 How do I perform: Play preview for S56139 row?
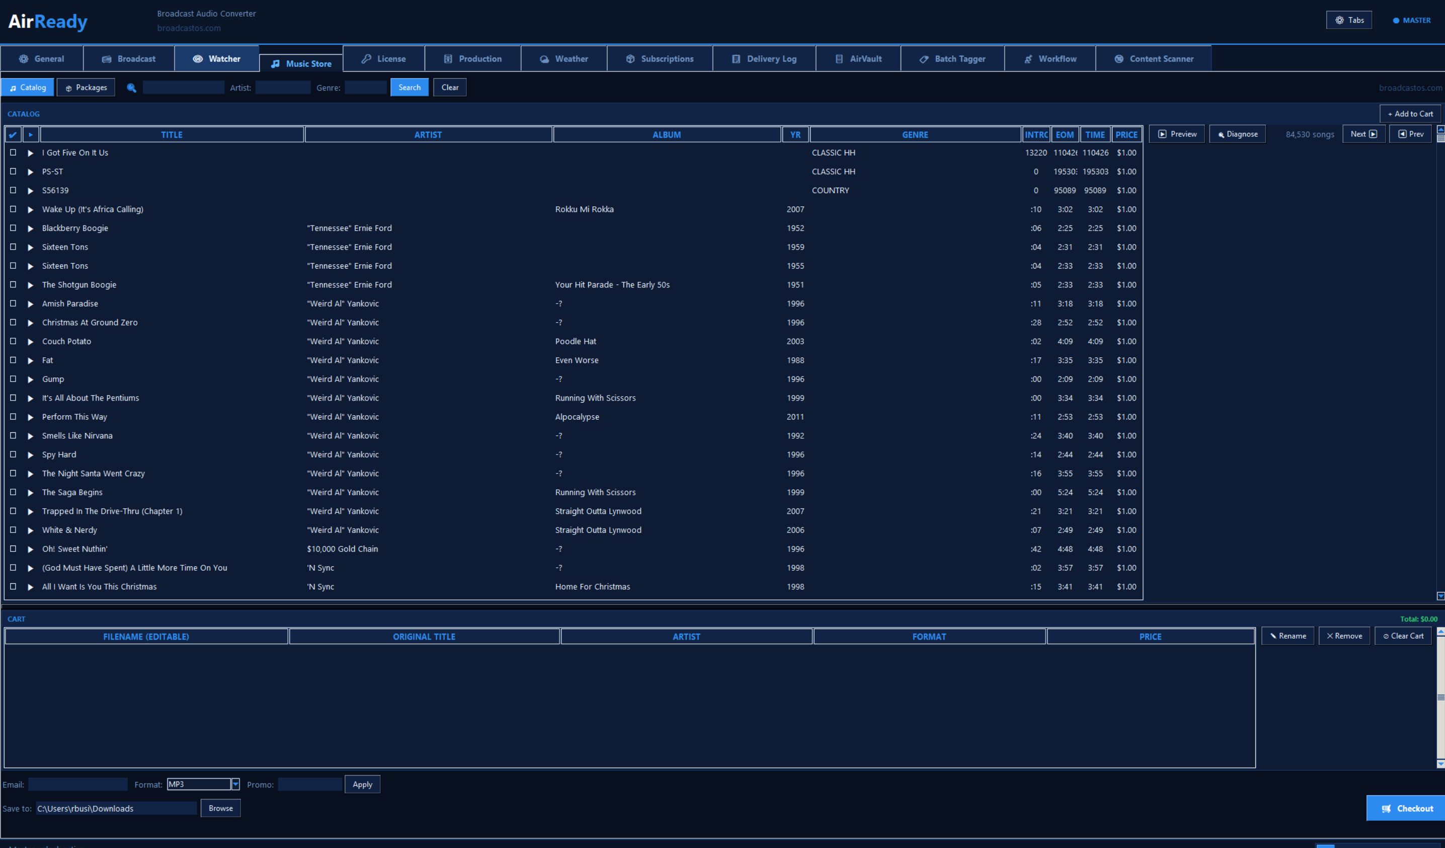[30, 191]
